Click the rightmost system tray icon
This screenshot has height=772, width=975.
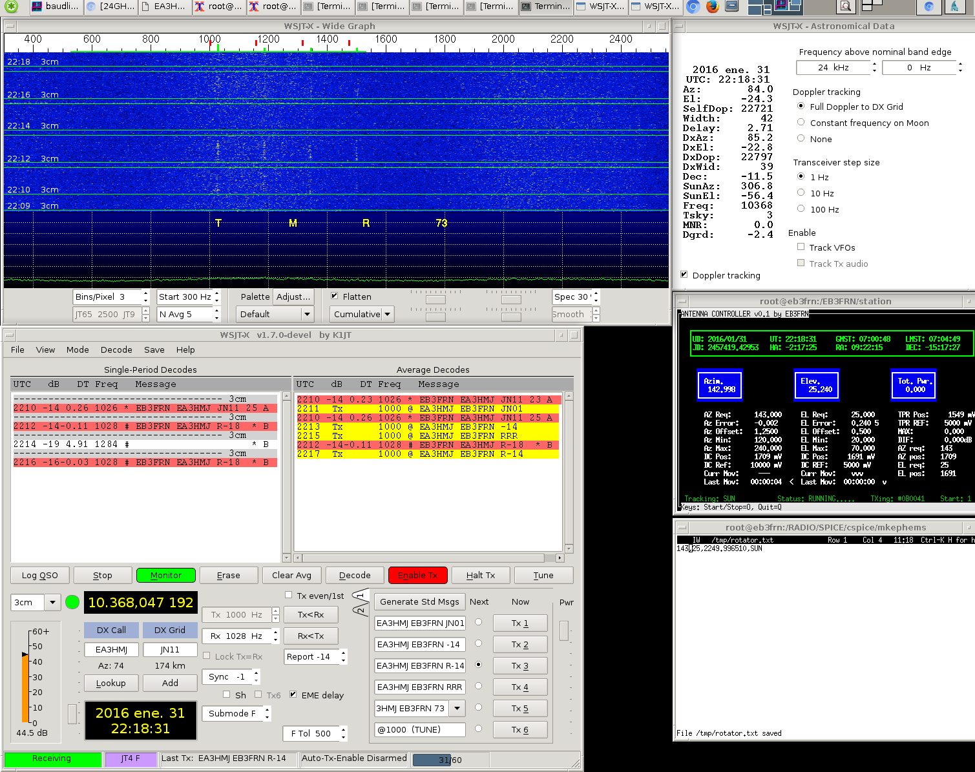[954, 6]
